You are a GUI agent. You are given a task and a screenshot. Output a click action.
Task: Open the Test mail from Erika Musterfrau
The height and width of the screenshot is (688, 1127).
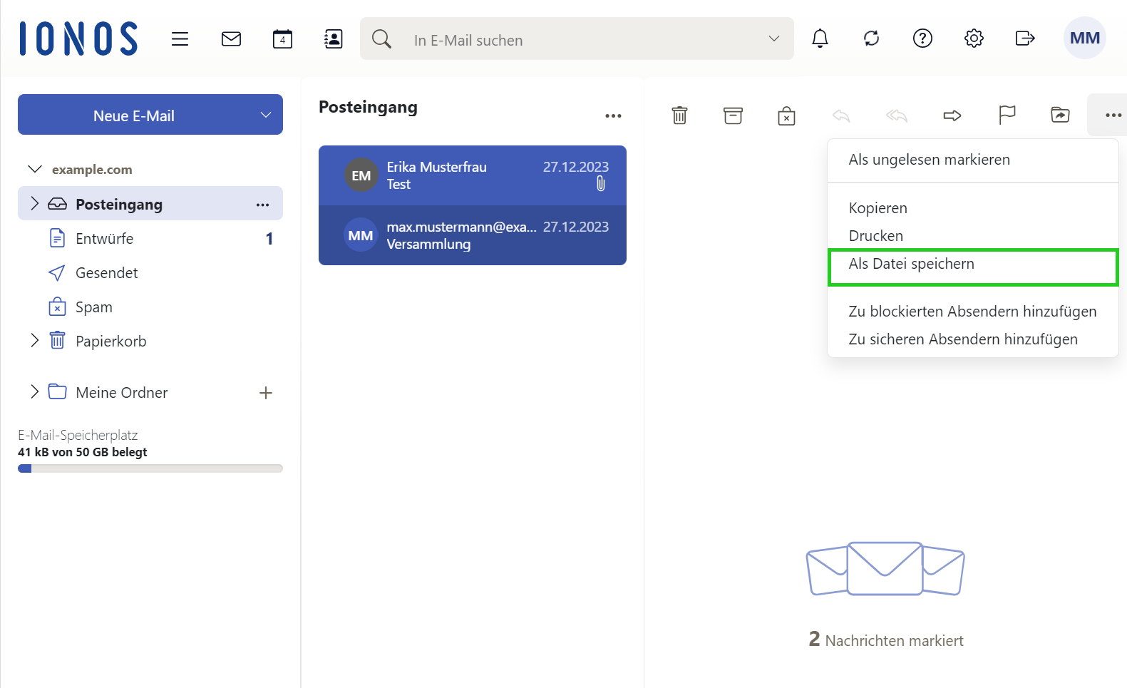tap(473, 175)
